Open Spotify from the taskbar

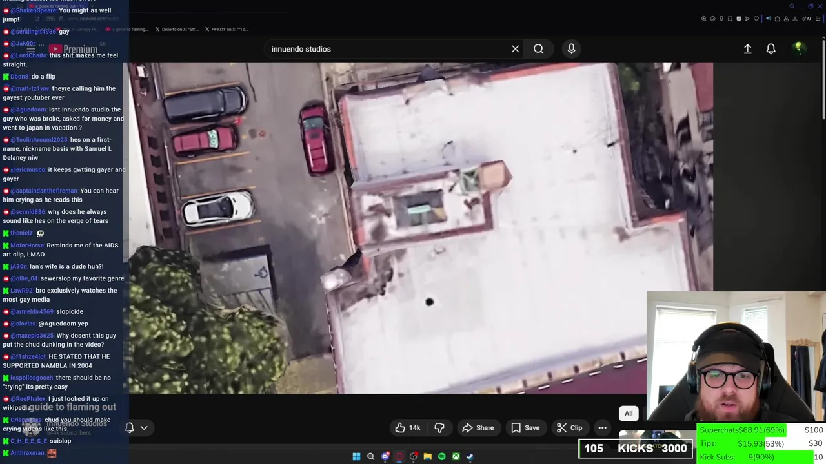click(x=441, y=456)
